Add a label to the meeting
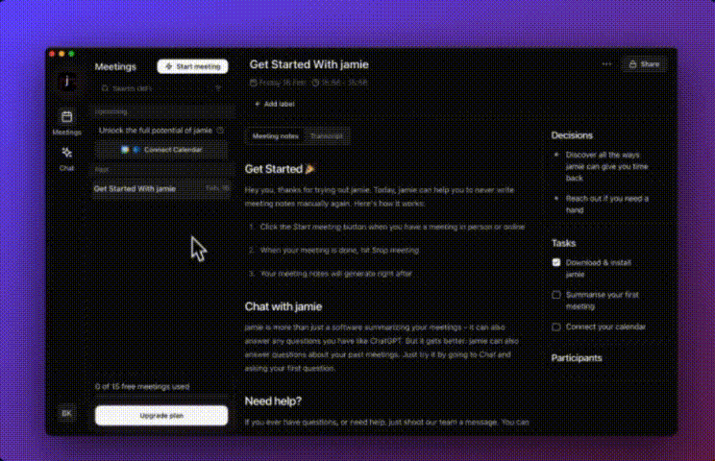715x461 pixels. click(275, 104)
